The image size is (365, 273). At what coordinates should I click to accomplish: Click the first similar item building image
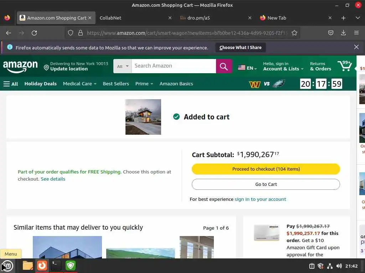(x=67, y=247)
